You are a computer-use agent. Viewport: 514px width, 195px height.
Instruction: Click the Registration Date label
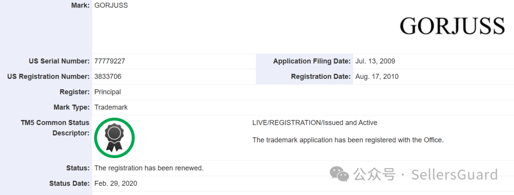(321, 76)
